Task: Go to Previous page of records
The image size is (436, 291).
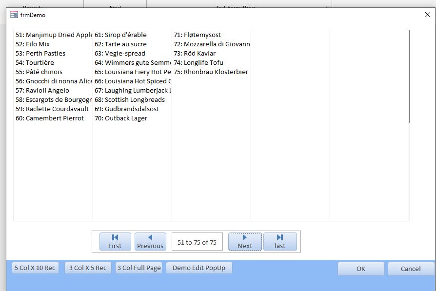Action: pos(150,242)
